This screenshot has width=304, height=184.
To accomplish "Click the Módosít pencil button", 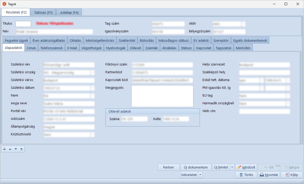I will point(246,167).
